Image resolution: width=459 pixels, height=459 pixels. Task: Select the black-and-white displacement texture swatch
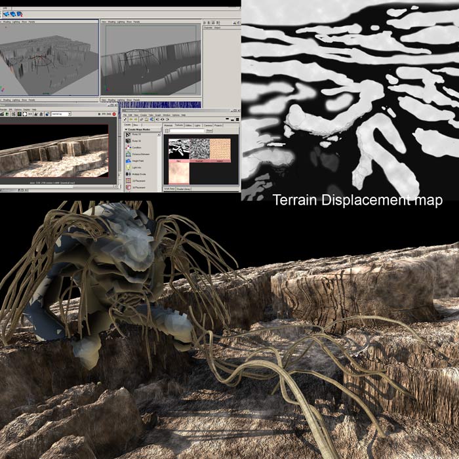pyautogui.click(x=179, y=148)
